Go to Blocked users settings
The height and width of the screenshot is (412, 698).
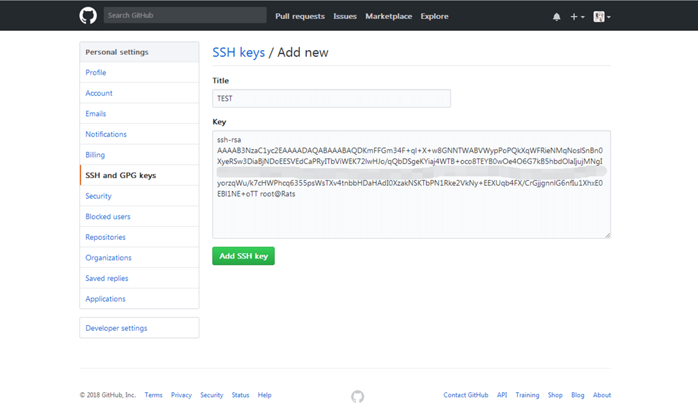pos(139,217)
